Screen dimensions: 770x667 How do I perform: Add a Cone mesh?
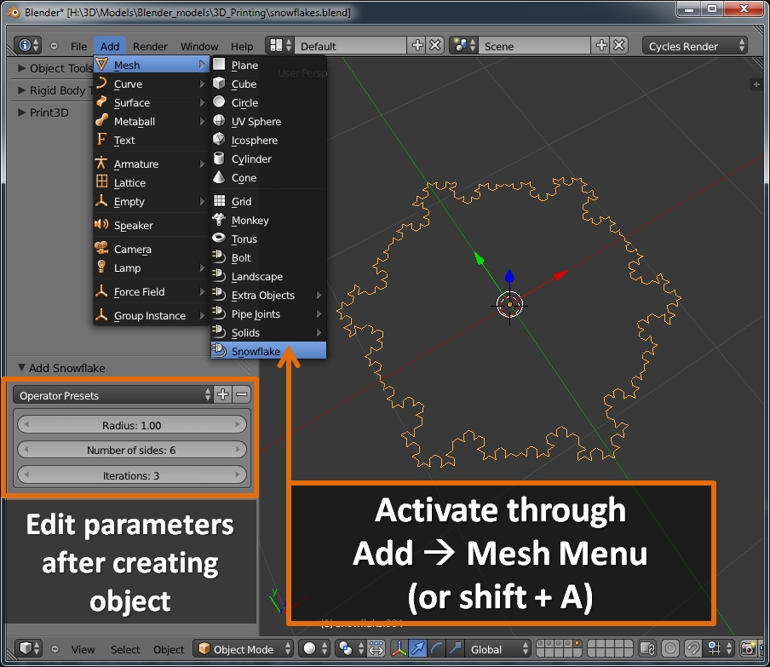pos(268,178)
